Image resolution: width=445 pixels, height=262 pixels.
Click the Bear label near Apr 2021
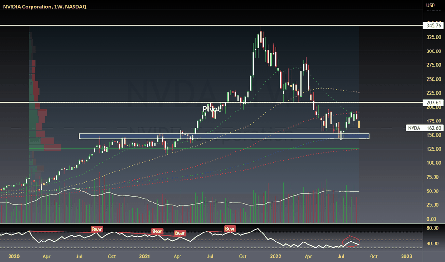(x=180, y=233)
